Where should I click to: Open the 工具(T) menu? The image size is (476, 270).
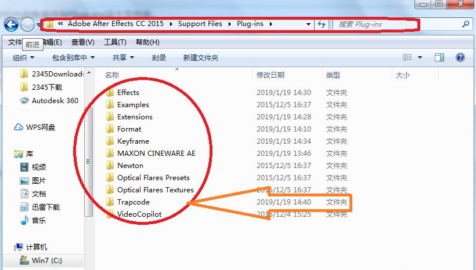click(x=115, y=42)
